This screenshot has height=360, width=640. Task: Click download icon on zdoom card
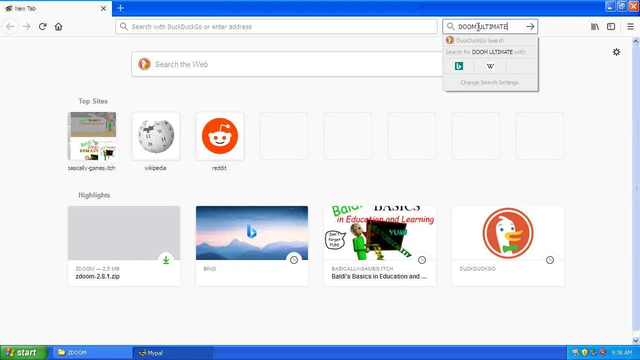[x=166, y=260]
